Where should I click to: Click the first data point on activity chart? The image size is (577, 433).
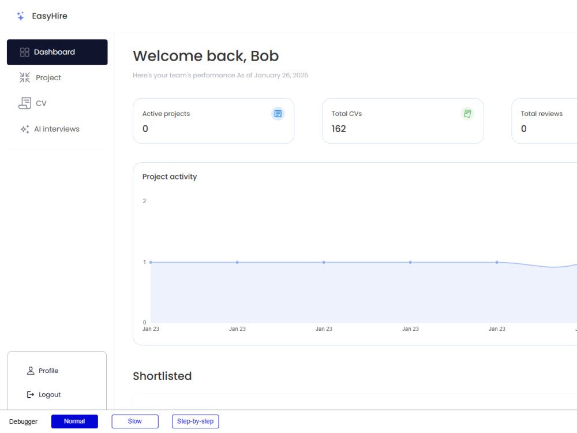click(151, 263)
